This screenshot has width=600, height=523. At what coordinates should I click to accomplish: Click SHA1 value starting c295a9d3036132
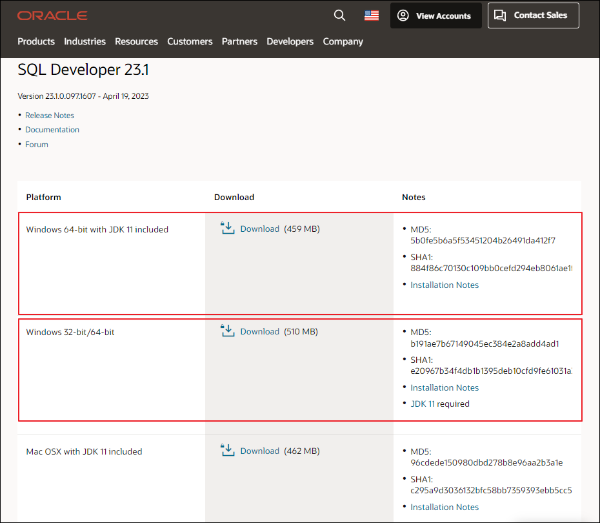point(492,491)
